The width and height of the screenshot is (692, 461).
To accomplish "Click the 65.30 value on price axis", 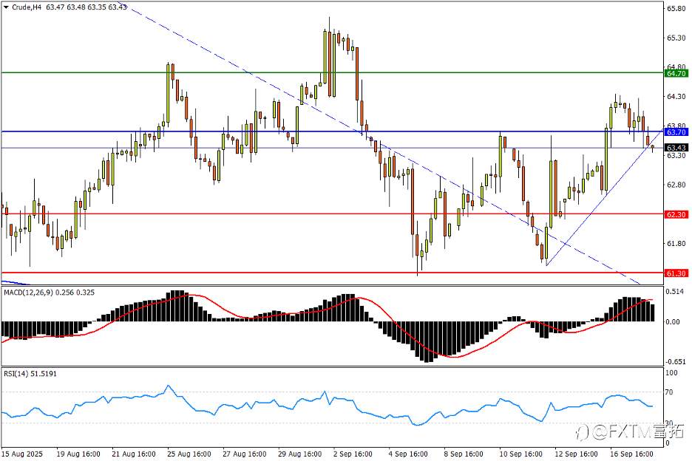I will [x=676, y=38].
